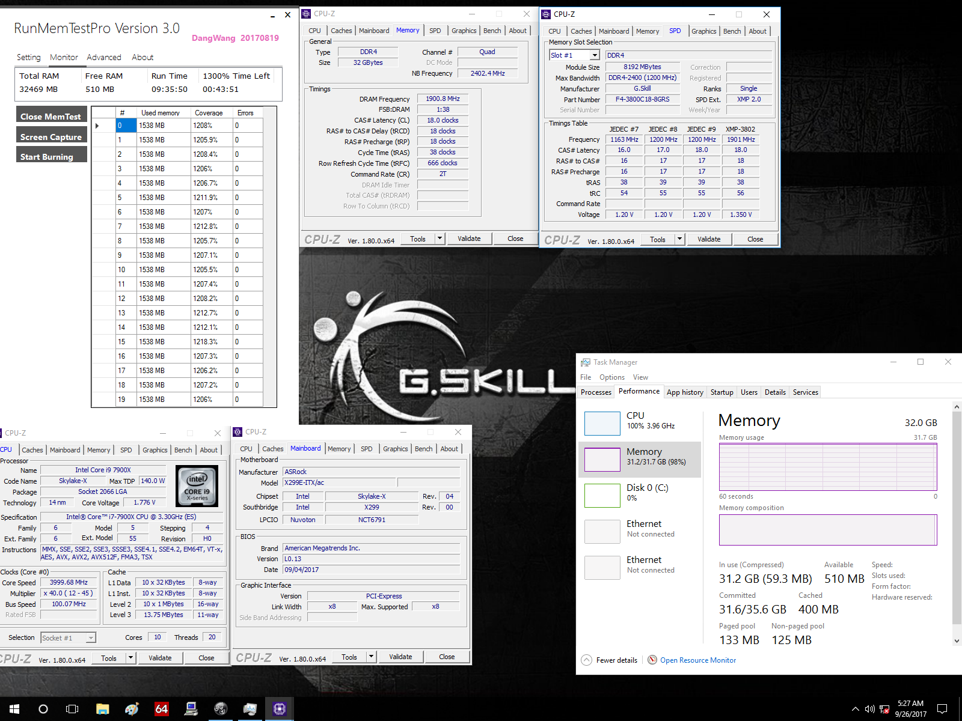Open Action Center from the system tray

tap(942, 709)
